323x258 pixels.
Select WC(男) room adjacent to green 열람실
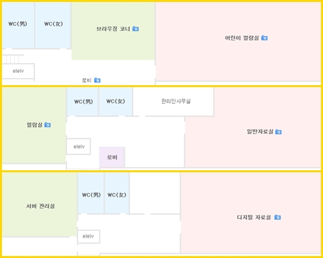(83, 101)
